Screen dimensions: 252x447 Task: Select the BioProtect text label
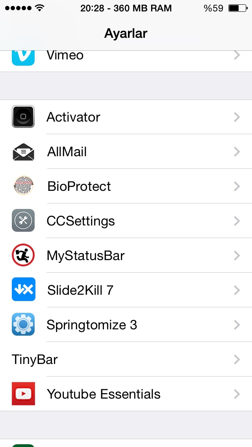[x=79, y=187]
